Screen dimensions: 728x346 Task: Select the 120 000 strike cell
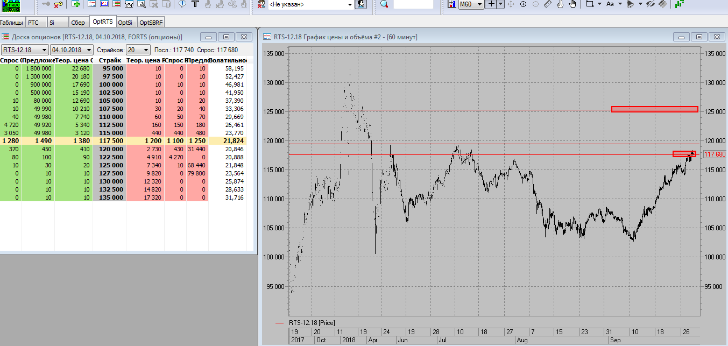[x=110, y=149]
